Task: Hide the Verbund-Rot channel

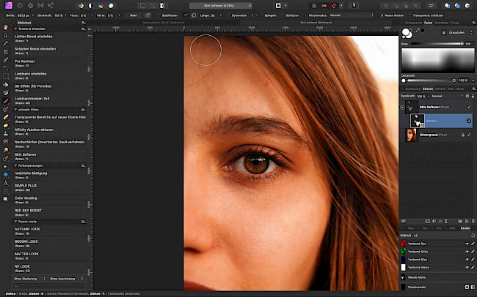Action: point(467,244)
